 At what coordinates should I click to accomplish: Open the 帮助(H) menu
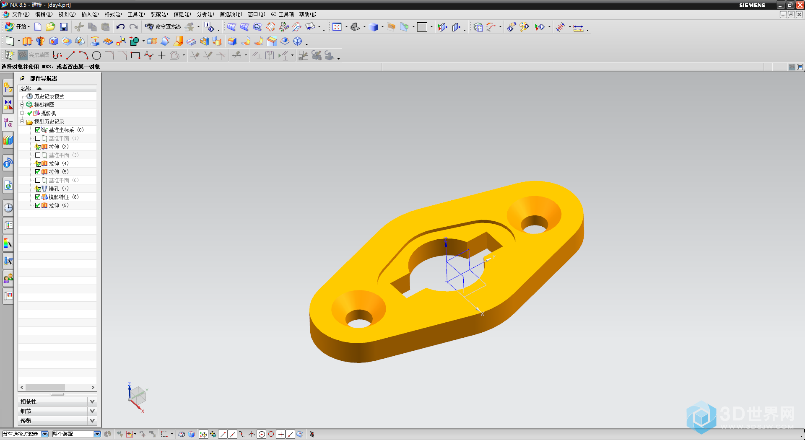[307, 14]
